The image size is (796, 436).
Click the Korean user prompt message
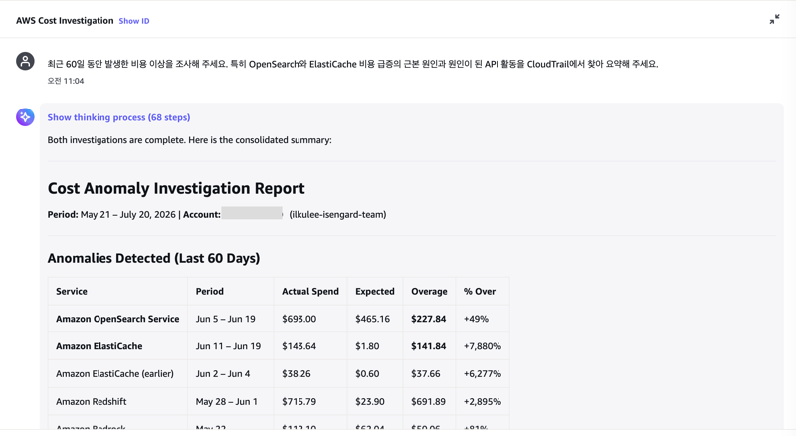point(352,64)
